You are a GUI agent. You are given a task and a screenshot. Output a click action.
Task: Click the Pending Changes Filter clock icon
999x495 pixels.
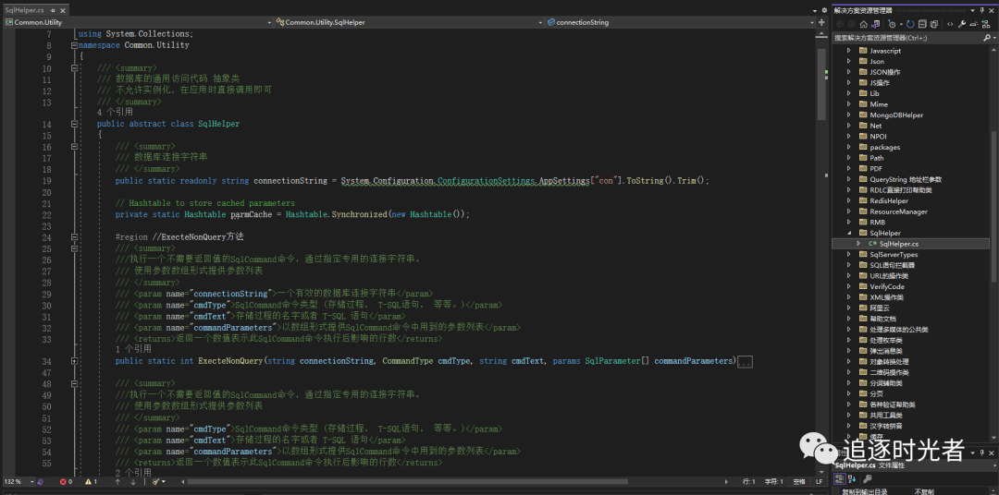point(891,24)
